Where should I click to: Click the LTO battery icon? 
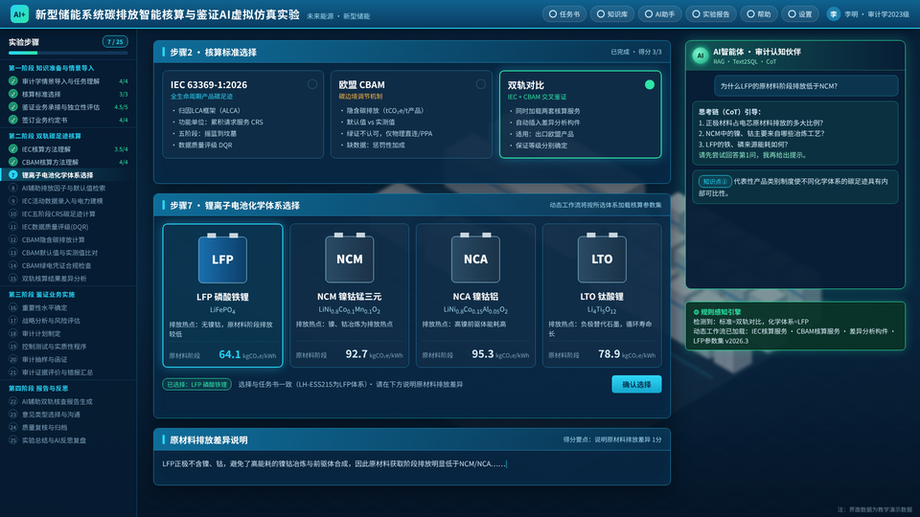click(x=602, y=258)
